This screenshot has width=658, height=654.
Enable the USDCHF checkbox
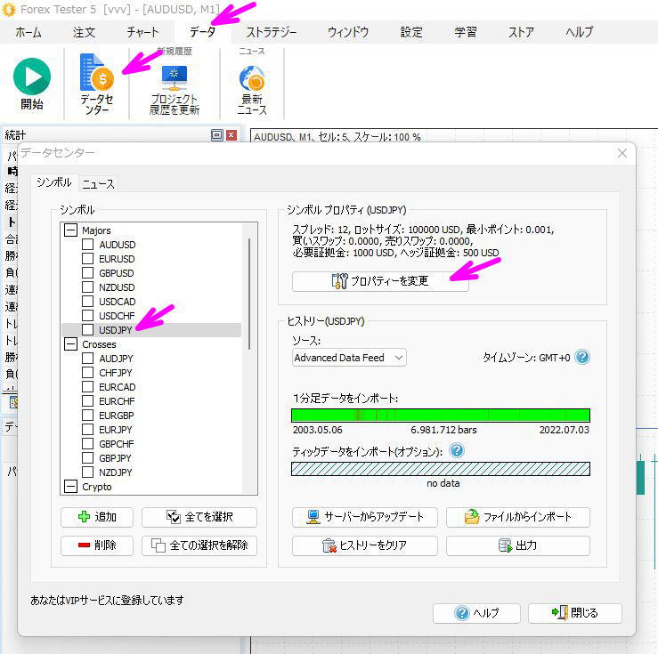[88, 315]
